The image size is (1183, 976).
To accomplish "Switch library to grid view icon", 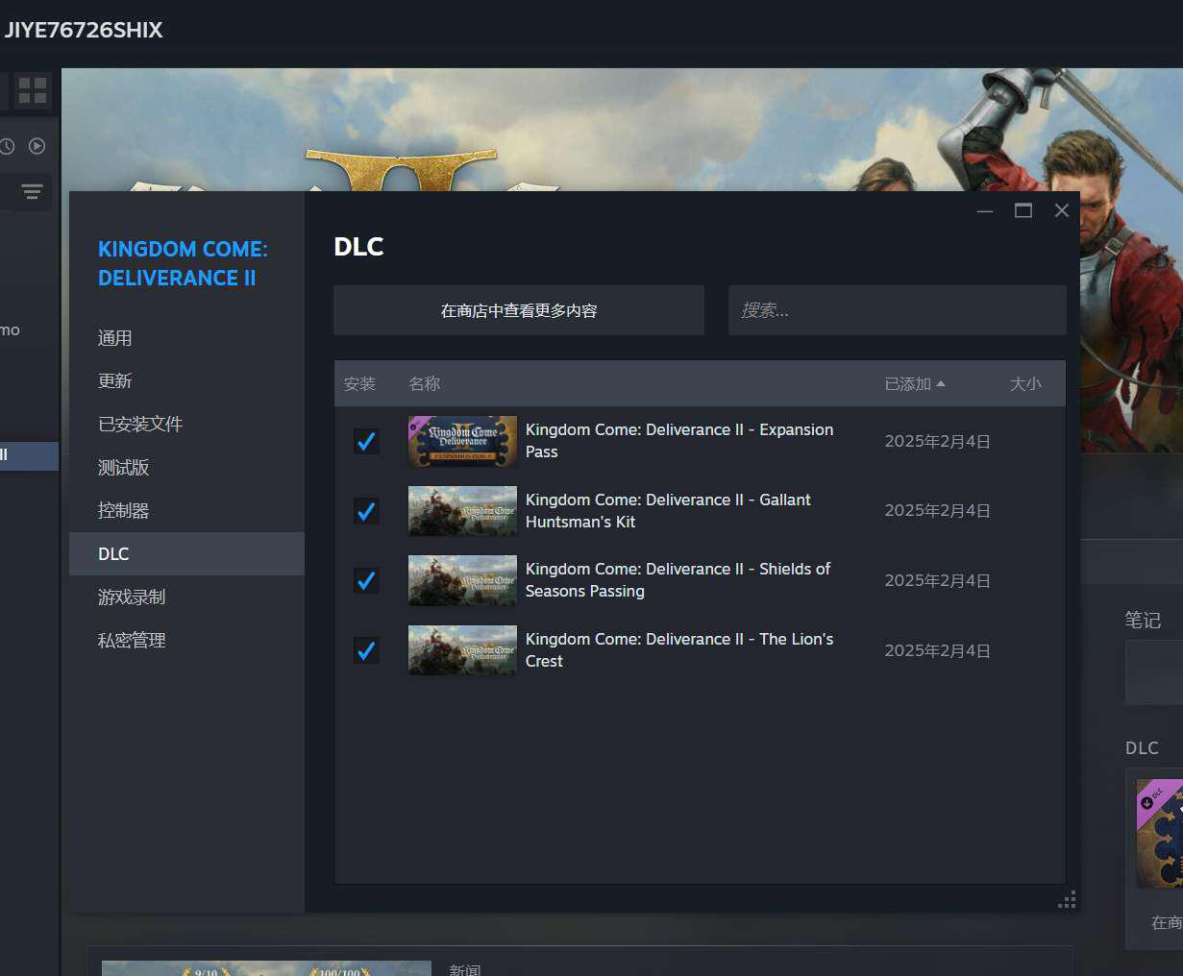I will [x=33, y=90].
